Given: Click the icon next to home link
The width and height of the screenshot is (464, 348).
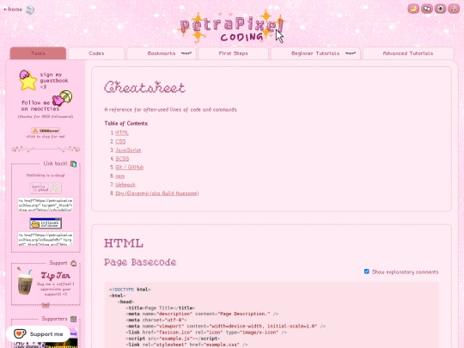Looking at the screenshot, I should (30, 9).
